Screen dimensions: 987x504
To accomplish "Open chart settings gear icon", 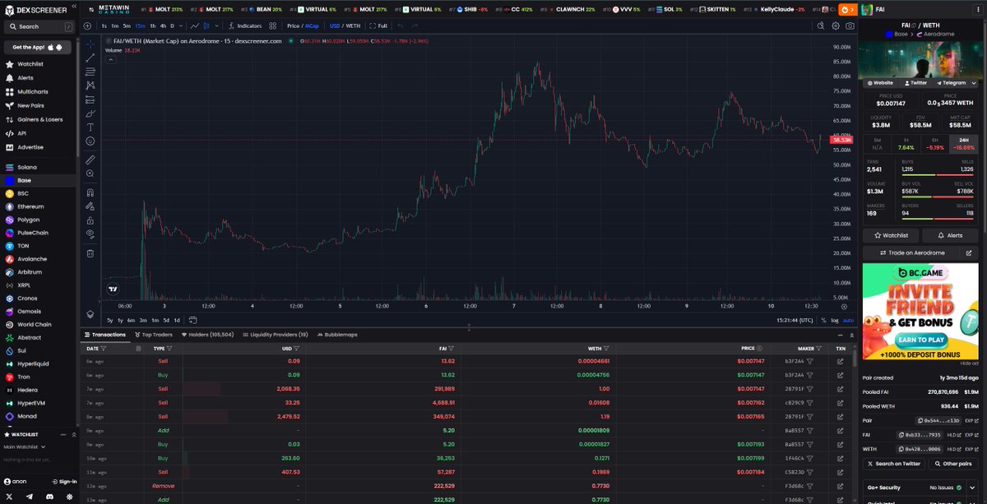I will (x=836, y=25).
